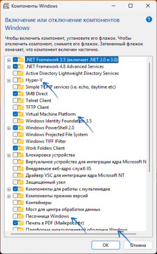This screenshot has width=157, height=254.
Task: Click the Virtual Machine Platform folder icon
Action: pos(21,114)
